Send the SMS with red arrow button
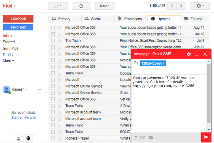 (x=206, y=137)
